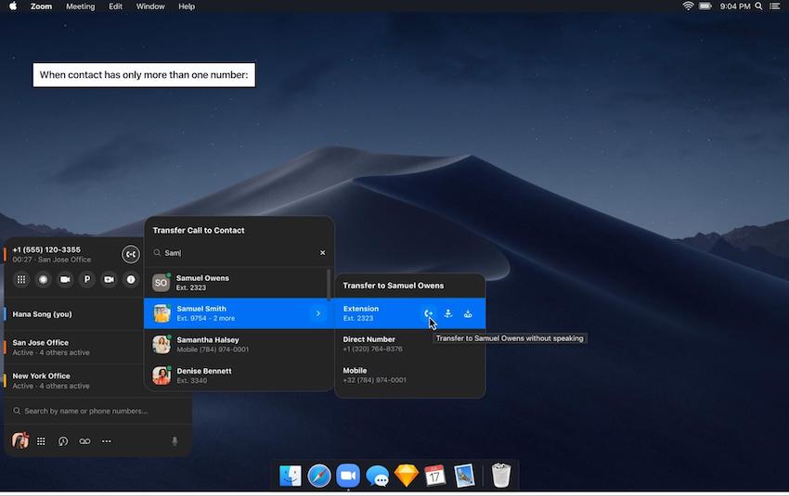Open the more options ellipsis menu
The height and width of the screenshot is (496, 789).
tap(107, 441)
